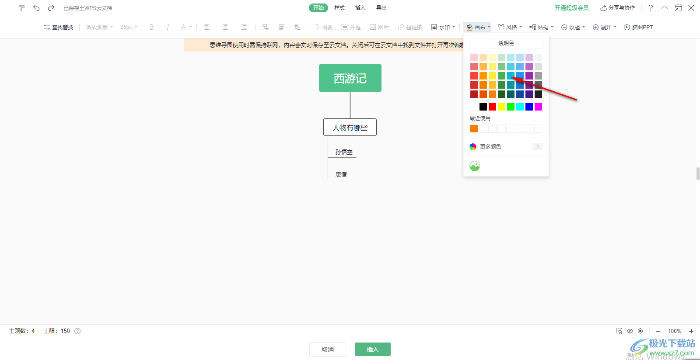Open the collapse (收起) dropdown

573,27
